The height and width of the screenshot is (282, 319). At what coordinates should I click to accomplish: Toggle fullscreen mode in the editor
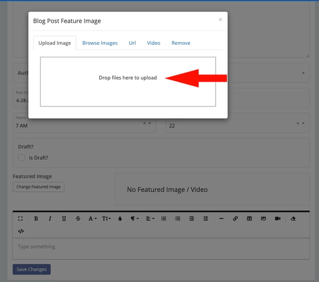point(20,219)
